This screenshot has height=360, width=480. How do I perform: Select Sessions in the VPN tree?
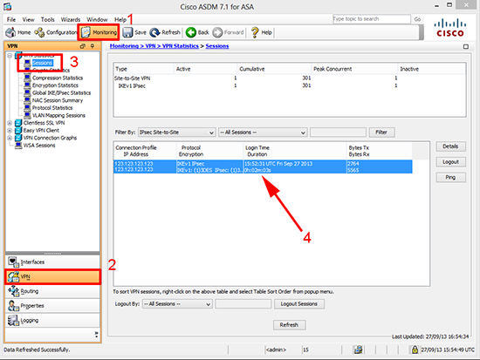click(x=42, y=63)
